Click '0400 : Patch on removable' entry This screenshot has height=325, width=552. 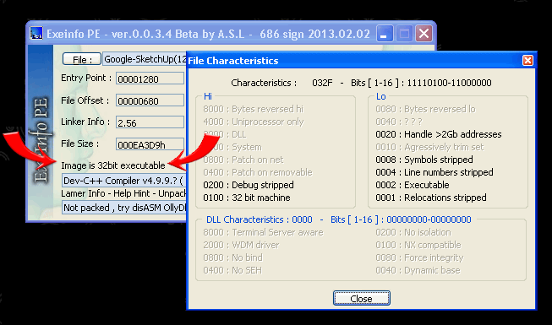[x=258, y=172]
